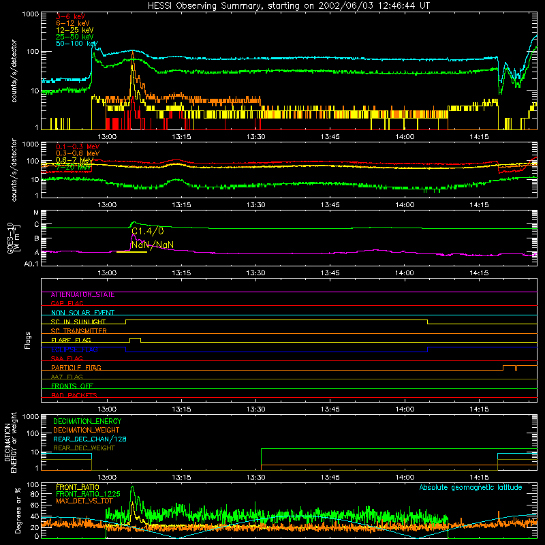This screenshot has height=545, width=545.
Task: Select the FRONTS_OFF flag label
Action: pos(72,386)
